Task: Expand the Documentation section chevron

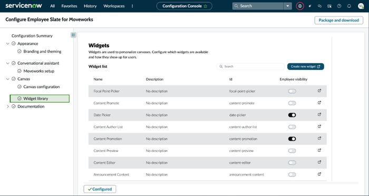Action: tap(8, 106)
